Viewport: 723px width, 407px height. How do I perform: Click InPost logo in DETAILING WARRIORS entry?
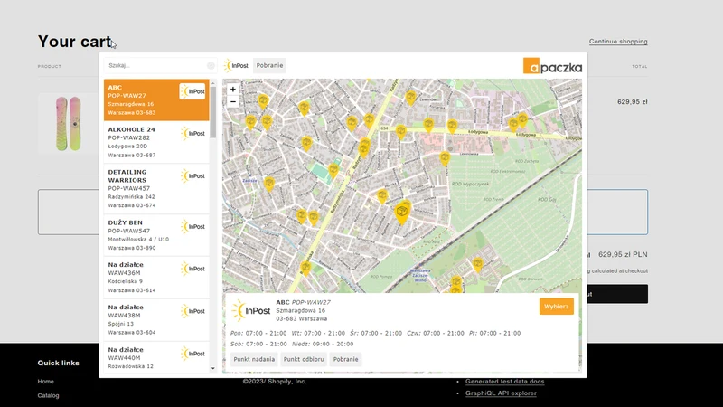(192, 175)
